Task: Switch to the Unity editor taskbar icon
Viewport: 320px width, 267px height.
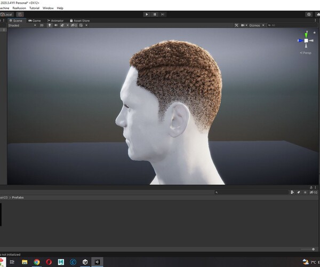Action: click(97, 262)
